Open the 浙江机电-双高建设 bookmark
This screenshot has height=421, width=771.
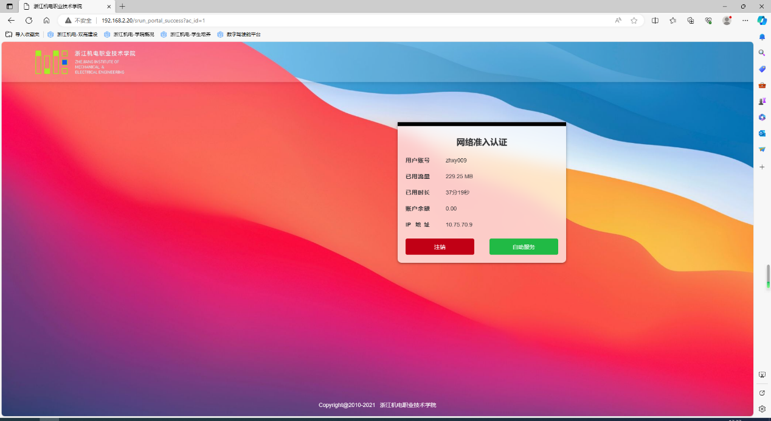click(72, 35)
